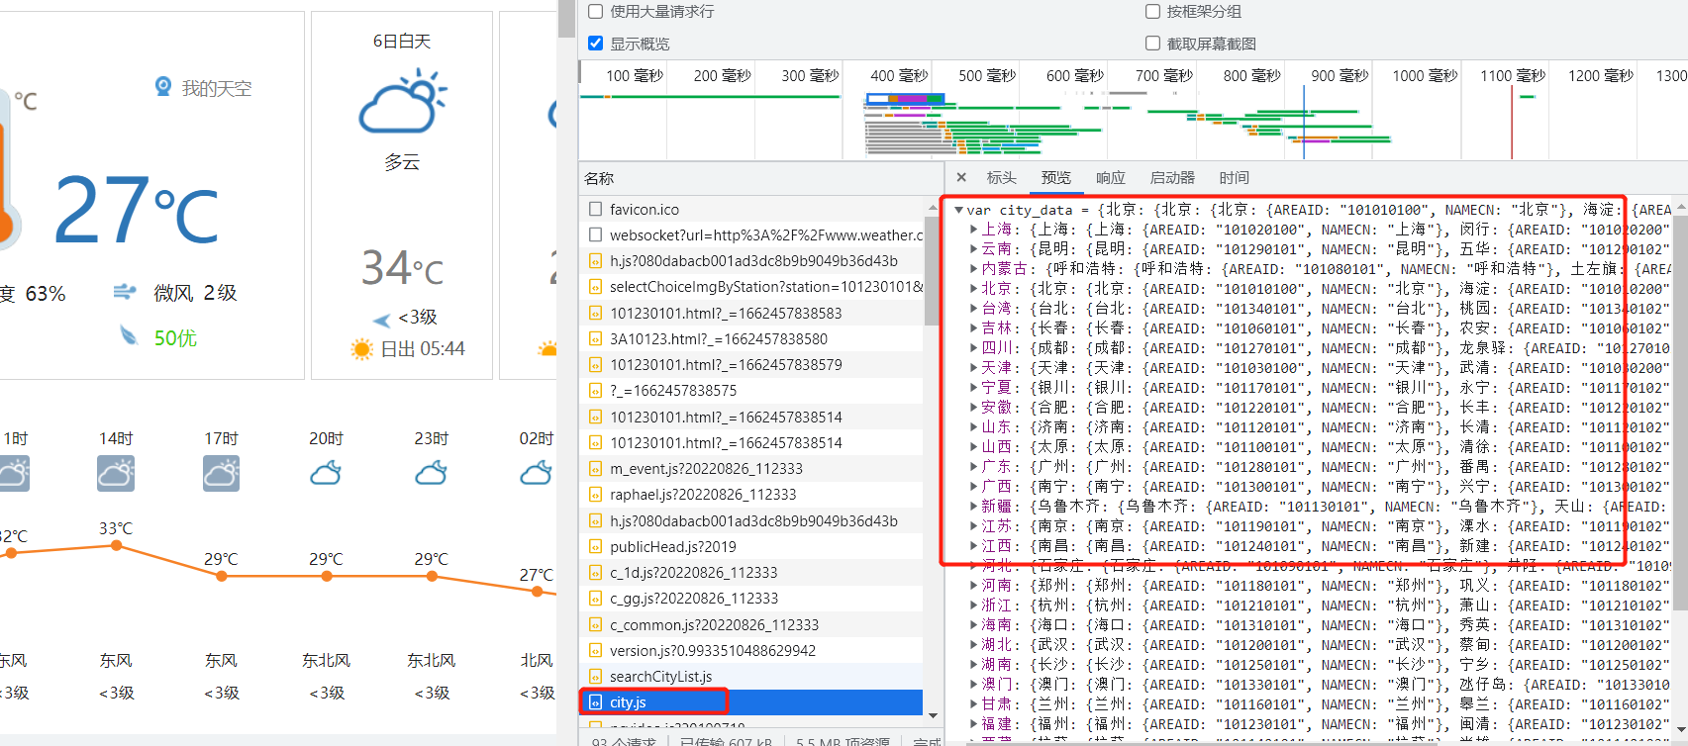Enable 截取屏幕截图 checkbox

[1152, 44]
